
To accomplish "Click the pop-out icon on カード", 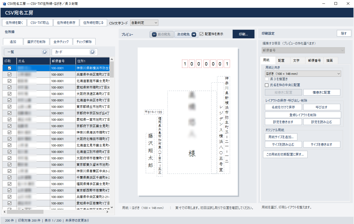I will pos(92,52).
